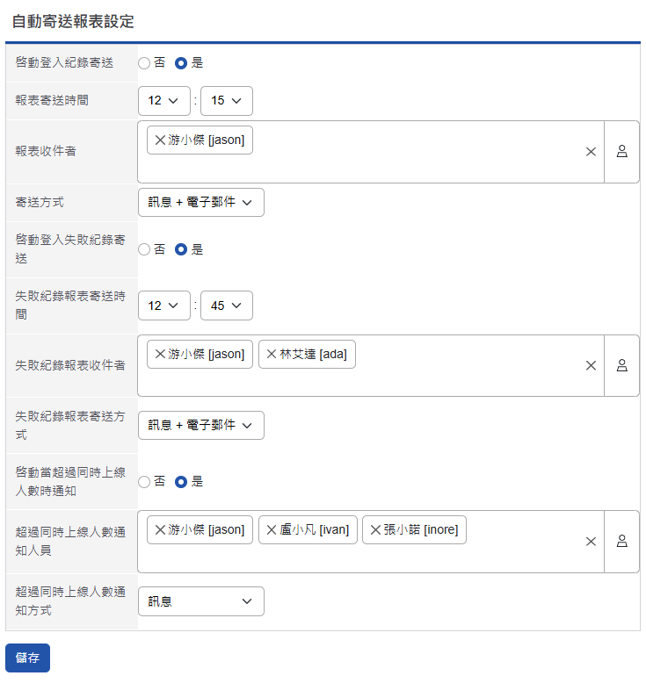The width and height of the screenshot is (646, 683).
Task: Expand the 寄送方式 dropdown
Action: coord(200,202)
